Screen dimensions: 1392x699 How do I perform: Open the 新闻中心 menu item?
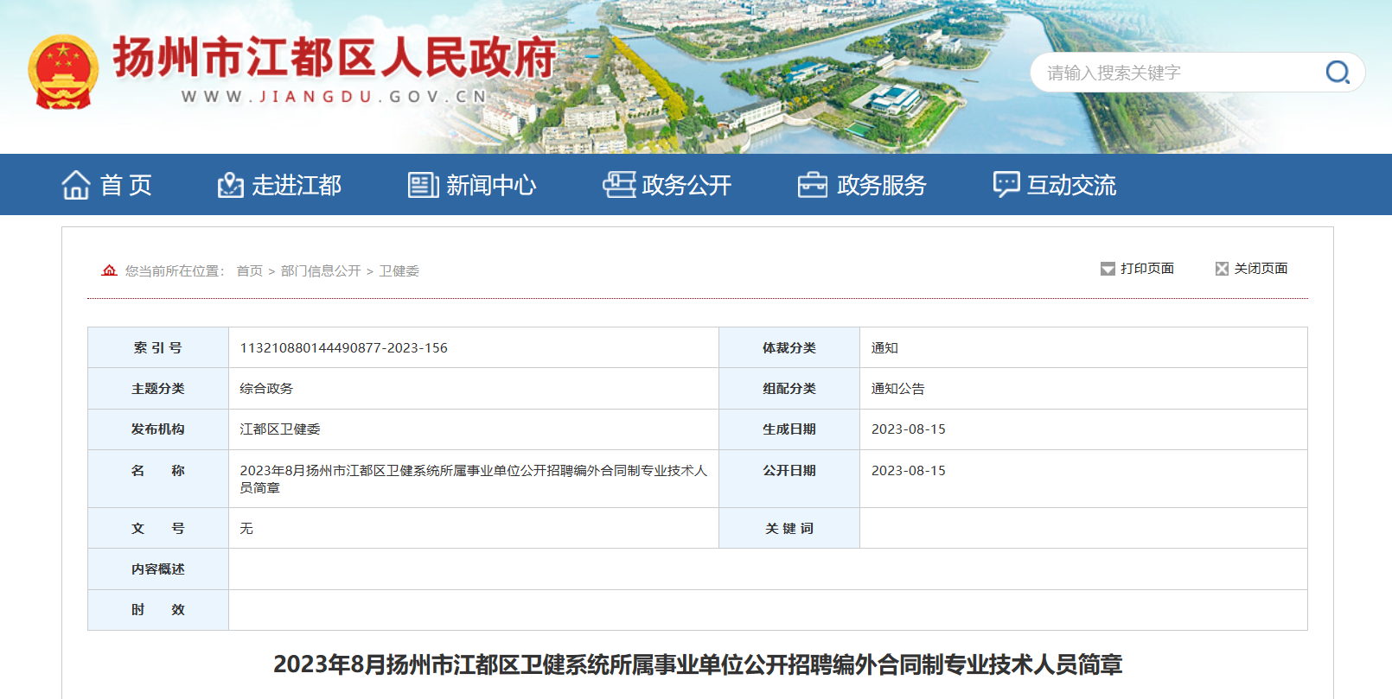pos(490,185)
